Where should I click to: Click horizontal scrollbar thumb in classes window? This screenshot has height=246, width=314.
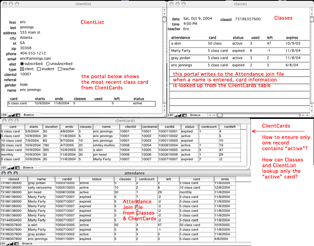pos(220,115)
